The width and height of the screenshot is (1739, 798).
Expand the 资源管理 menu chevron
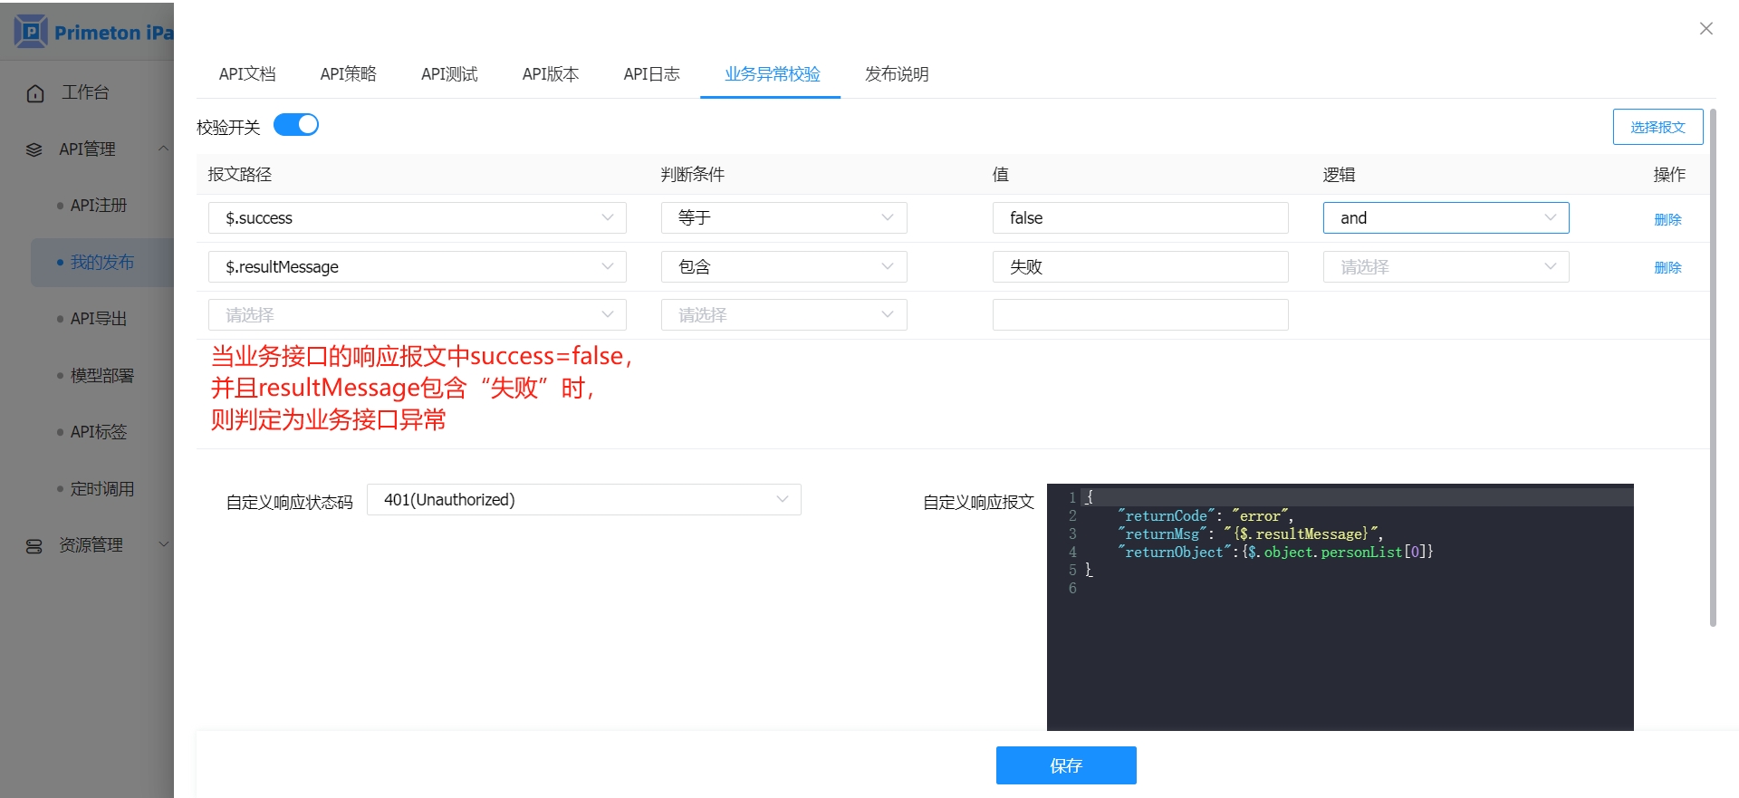[x=163, y=544]
